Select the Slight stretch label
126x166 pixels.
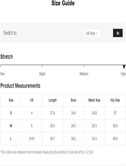coord(42,74)
